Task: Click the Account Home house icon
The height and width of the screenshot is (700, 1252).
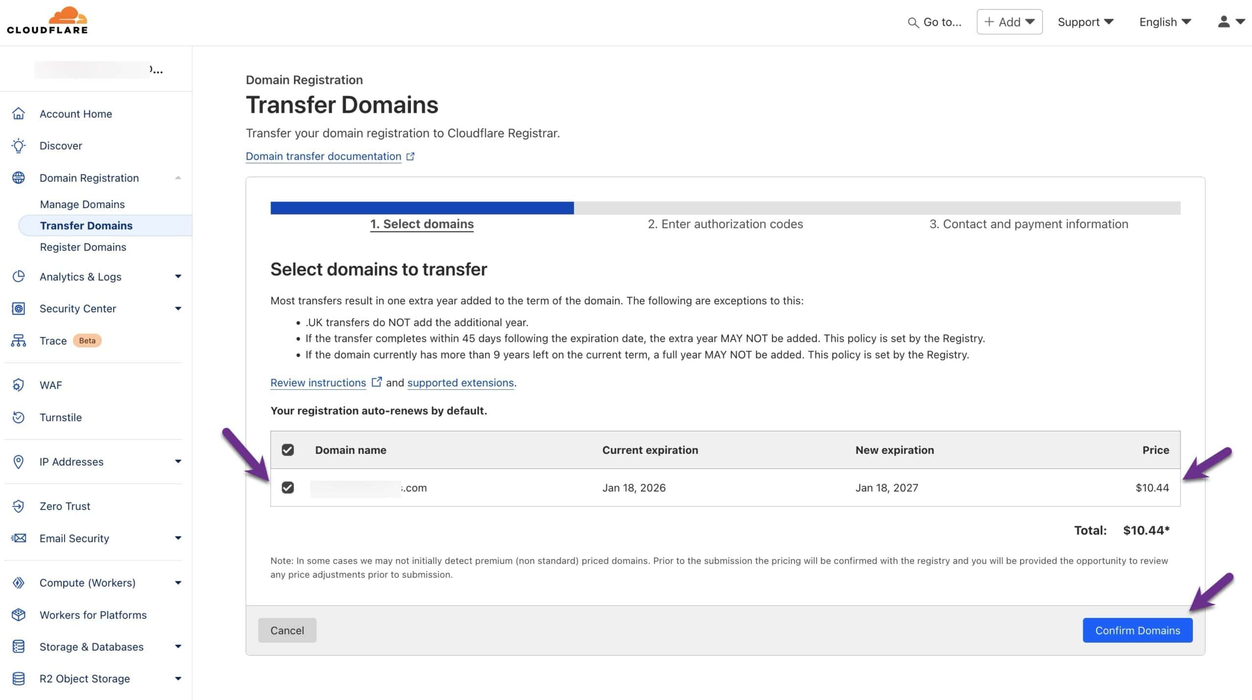Action: (x=19, y=114)
